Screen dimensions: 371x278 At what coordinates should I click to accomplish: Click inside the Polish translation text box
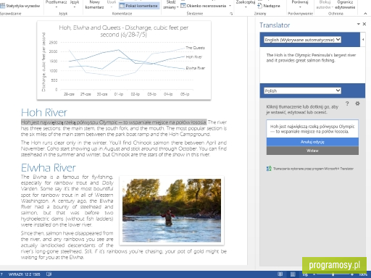click(x=312, y=129)
